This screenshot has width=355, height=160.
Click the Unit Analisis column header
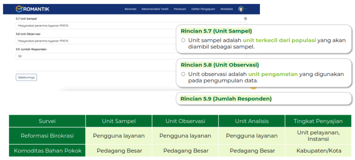pos(252,121)
